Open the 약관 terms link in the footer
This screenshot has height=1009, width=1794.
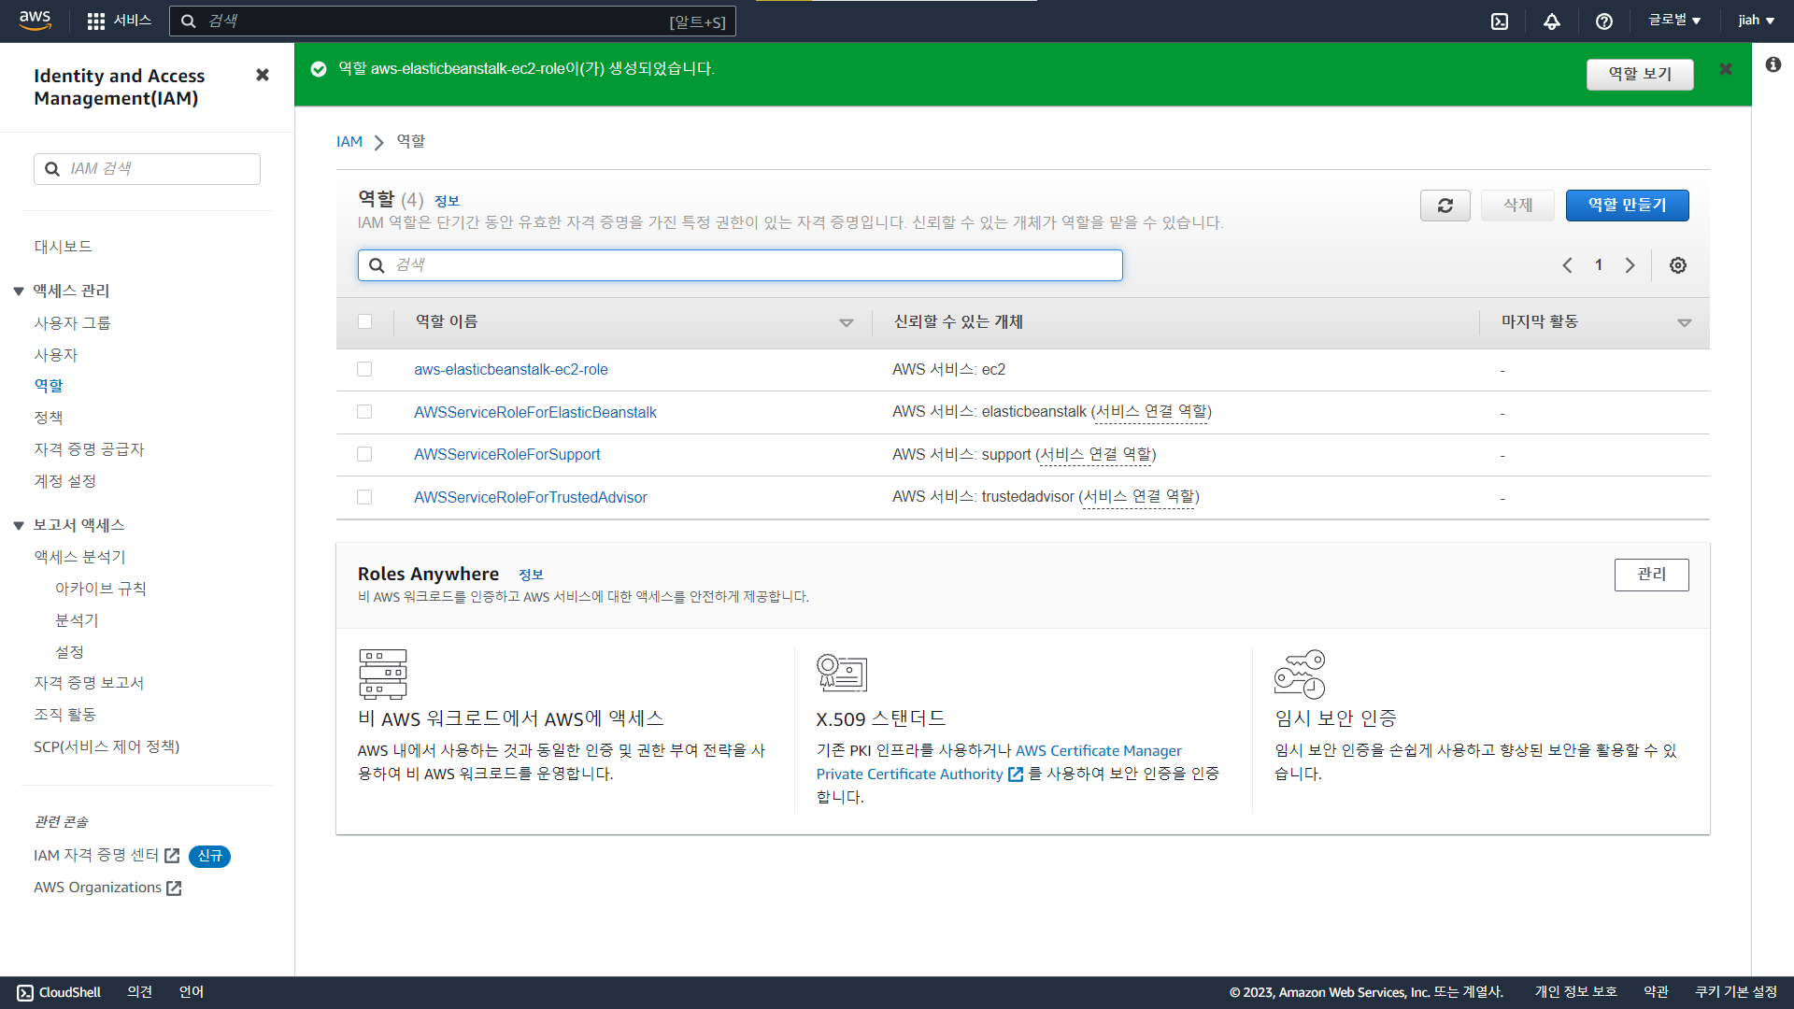1657,992
